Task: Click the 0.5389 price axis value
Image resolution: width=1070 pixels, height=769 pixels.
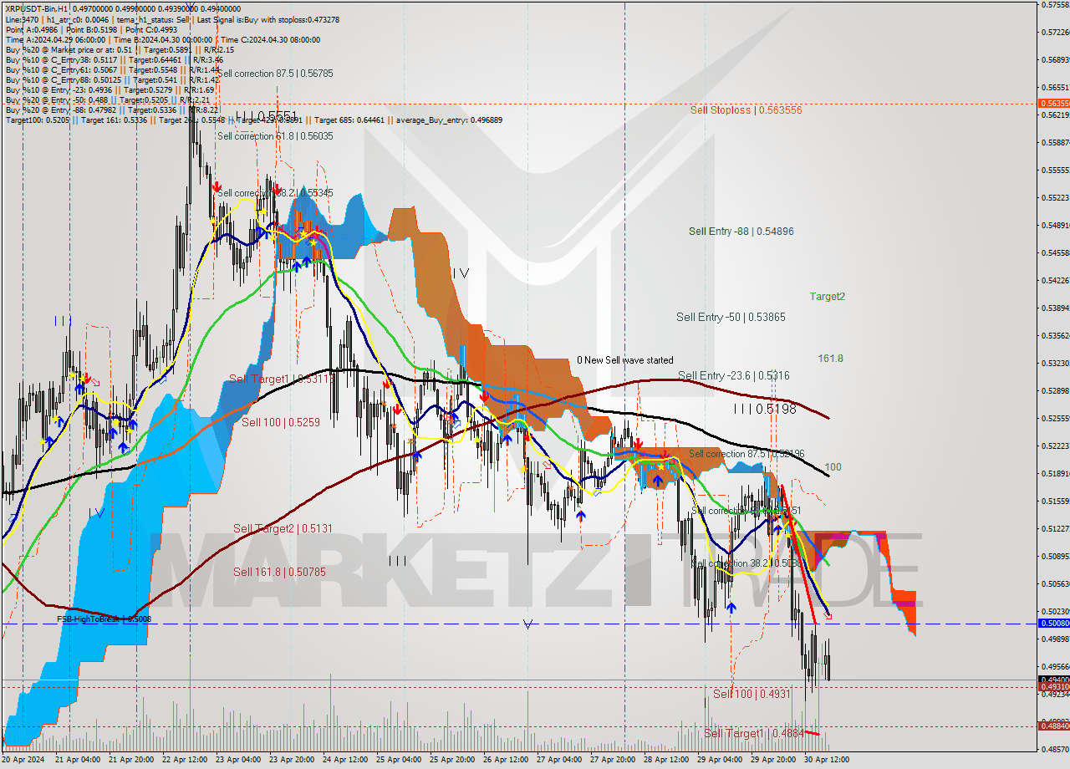Action: [x=1055, y=308]
